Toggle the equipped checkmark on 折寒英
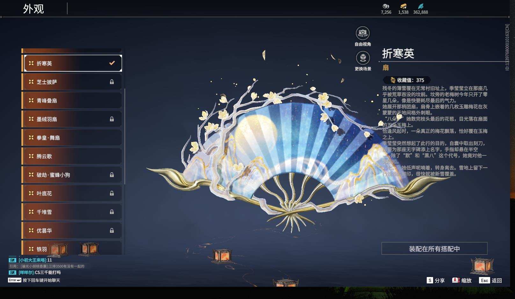The image size is (515, 299). tap(111, 63)
